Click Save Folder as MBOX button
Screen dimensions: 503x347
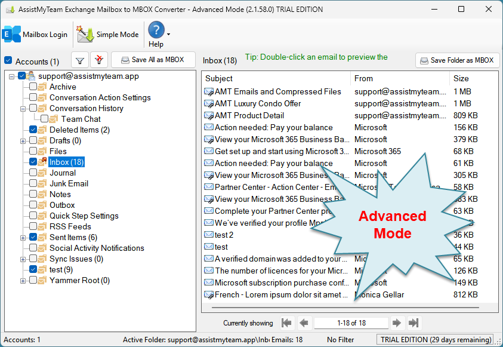coord(457,60)
